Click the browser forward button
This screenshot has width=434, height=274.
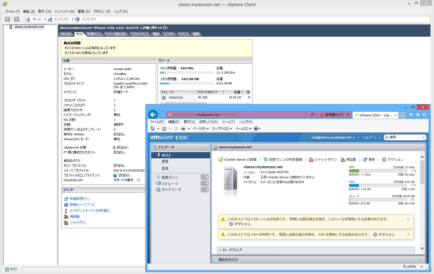pyautogui.click(x=162, y=115)
